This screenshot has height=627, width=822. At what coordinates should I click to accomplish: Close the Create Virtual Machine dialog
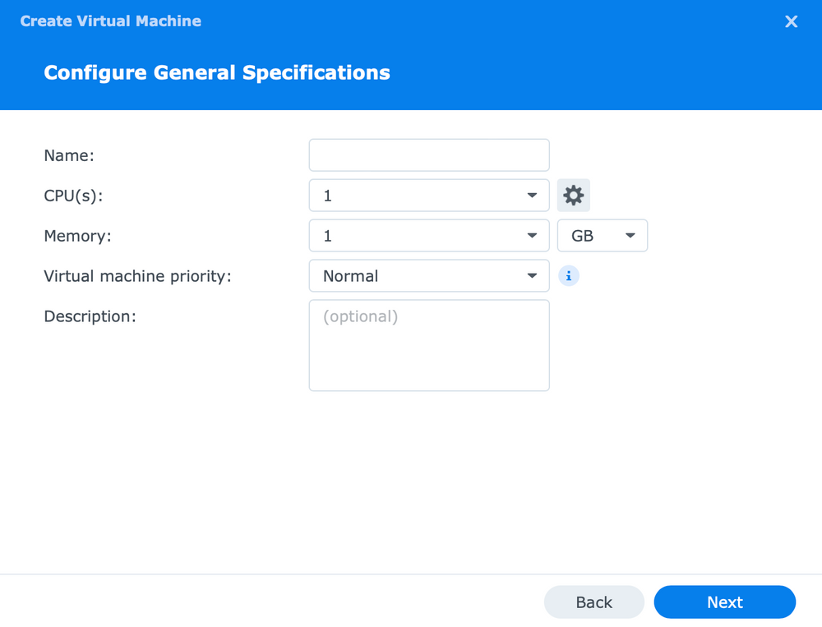tap(791, 21)
